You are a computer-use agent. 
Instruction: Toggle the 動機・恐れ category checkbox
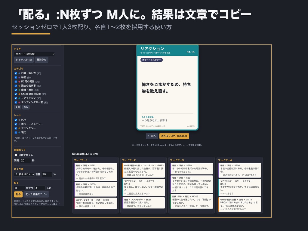click(16, 90)
